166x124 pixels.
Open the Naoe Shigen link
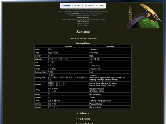pyautogui.click(x=83, y=13)
